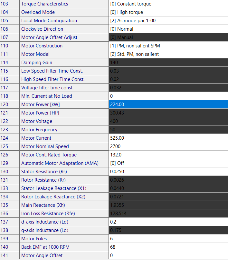228x260 pixels.
Task: Select Stator Resistance (Rs) label
Action: point(44,172)
